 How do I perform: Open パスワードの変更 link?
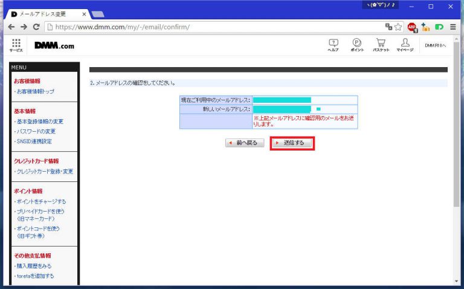(x=36, y=131)
